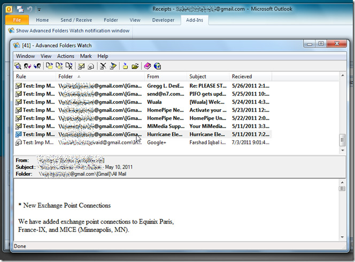
Task: Click the closed envelope mark unread icon
Action: click(81, 66)
